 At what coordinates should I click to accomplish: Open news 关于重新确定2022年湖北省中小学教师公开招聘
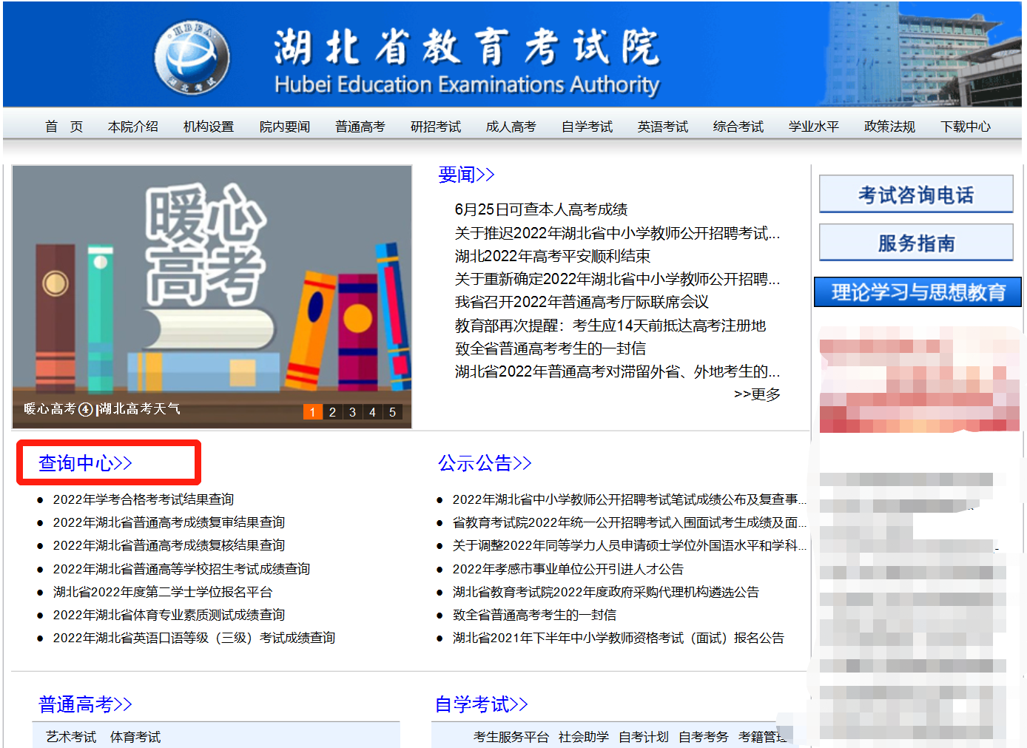tap(617, 279)
